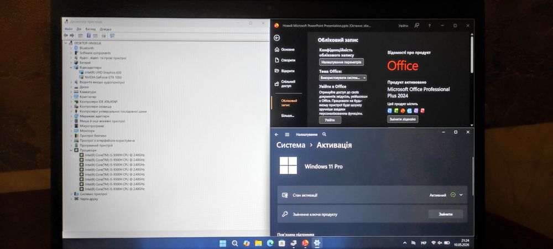Click the Settings window vertical scrollbar

(473, 177)
